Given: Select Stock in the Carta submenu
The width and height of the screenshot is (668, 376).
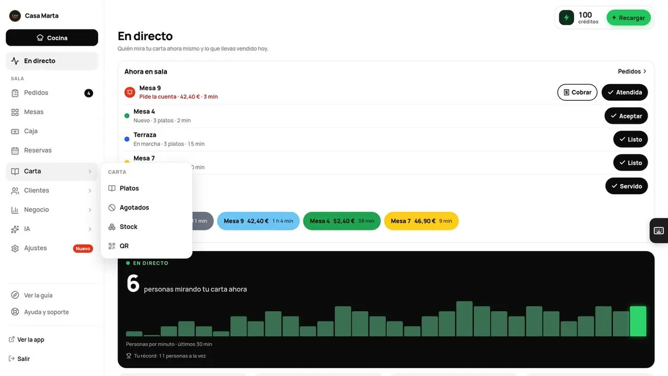Looking at the screenshot, I should click(x=146, y=227).
